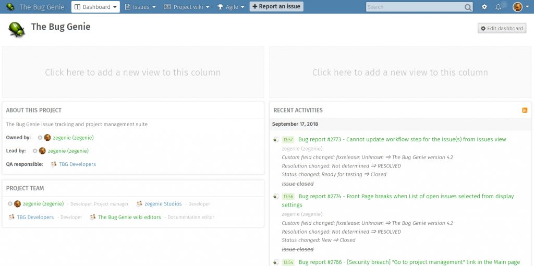The width and height of the screenshot is (534, 266).
Task: Expand the Issues dropdown menu
Action: [140, 7]
